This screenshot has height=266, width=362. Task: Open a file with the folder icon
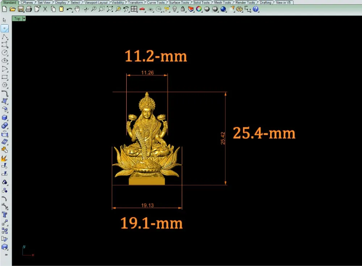[12, 9]
